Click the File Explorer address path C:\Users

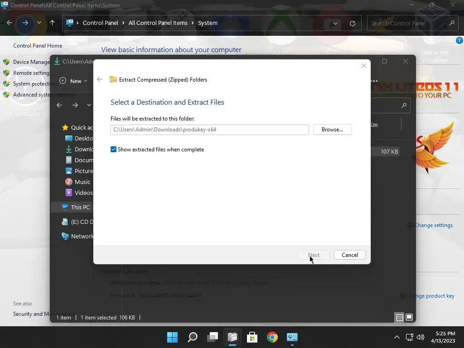coord(78,62)
